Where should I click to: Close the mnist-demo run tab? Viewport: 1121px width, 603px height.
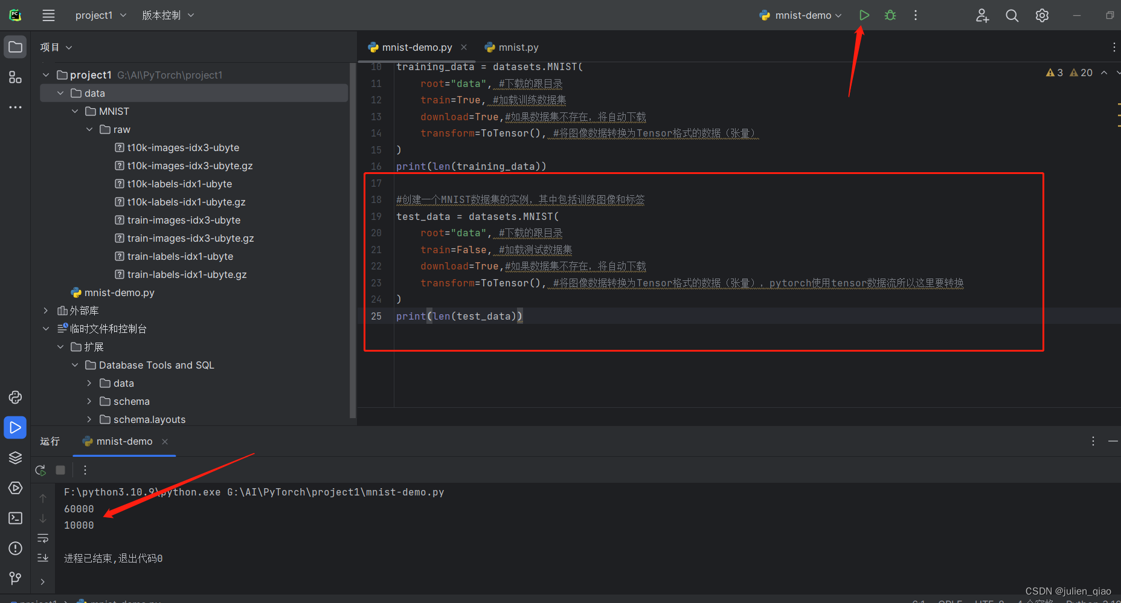(x=165, y=442)
